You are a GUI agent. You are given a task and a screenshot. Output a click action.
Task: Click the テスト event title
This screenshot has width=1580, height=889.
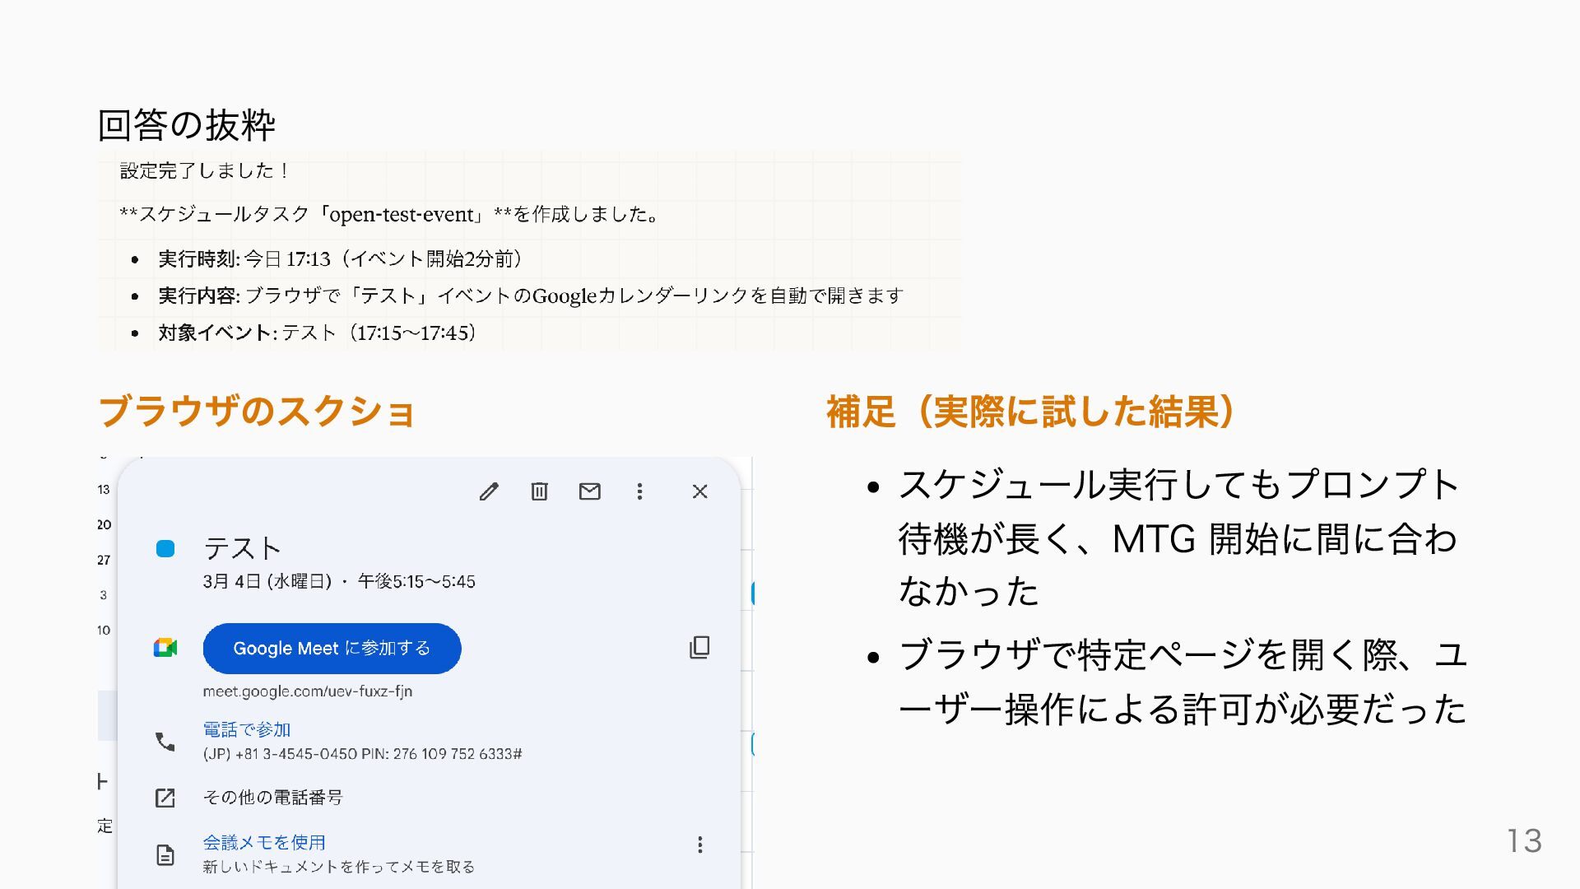pos(242,548)
